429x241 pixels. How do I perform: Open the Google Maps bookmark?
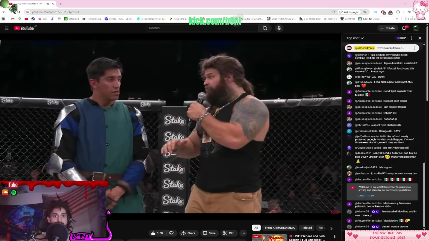click(x=19, y=19)
